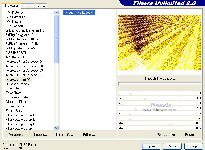Select Buttons & Frames category
Screen dimensions: 205x150
17,84
